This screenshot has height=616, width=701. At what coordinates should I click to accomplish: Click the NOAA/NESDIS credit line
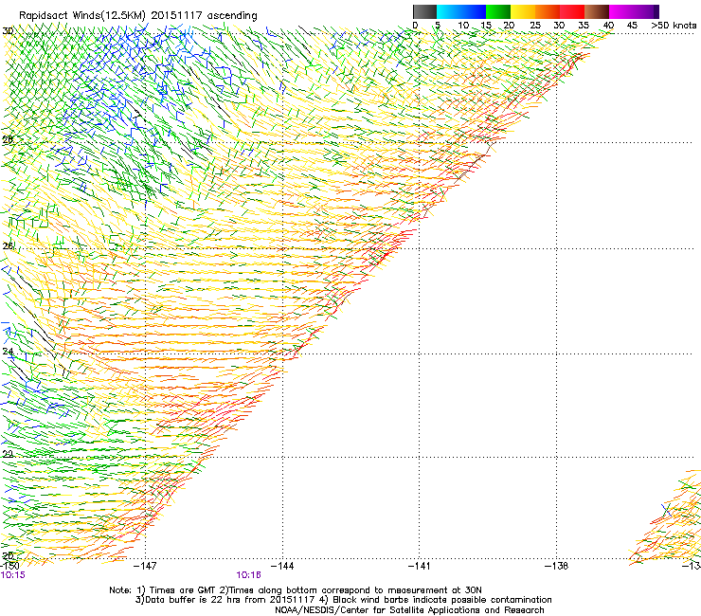[409, 610]
